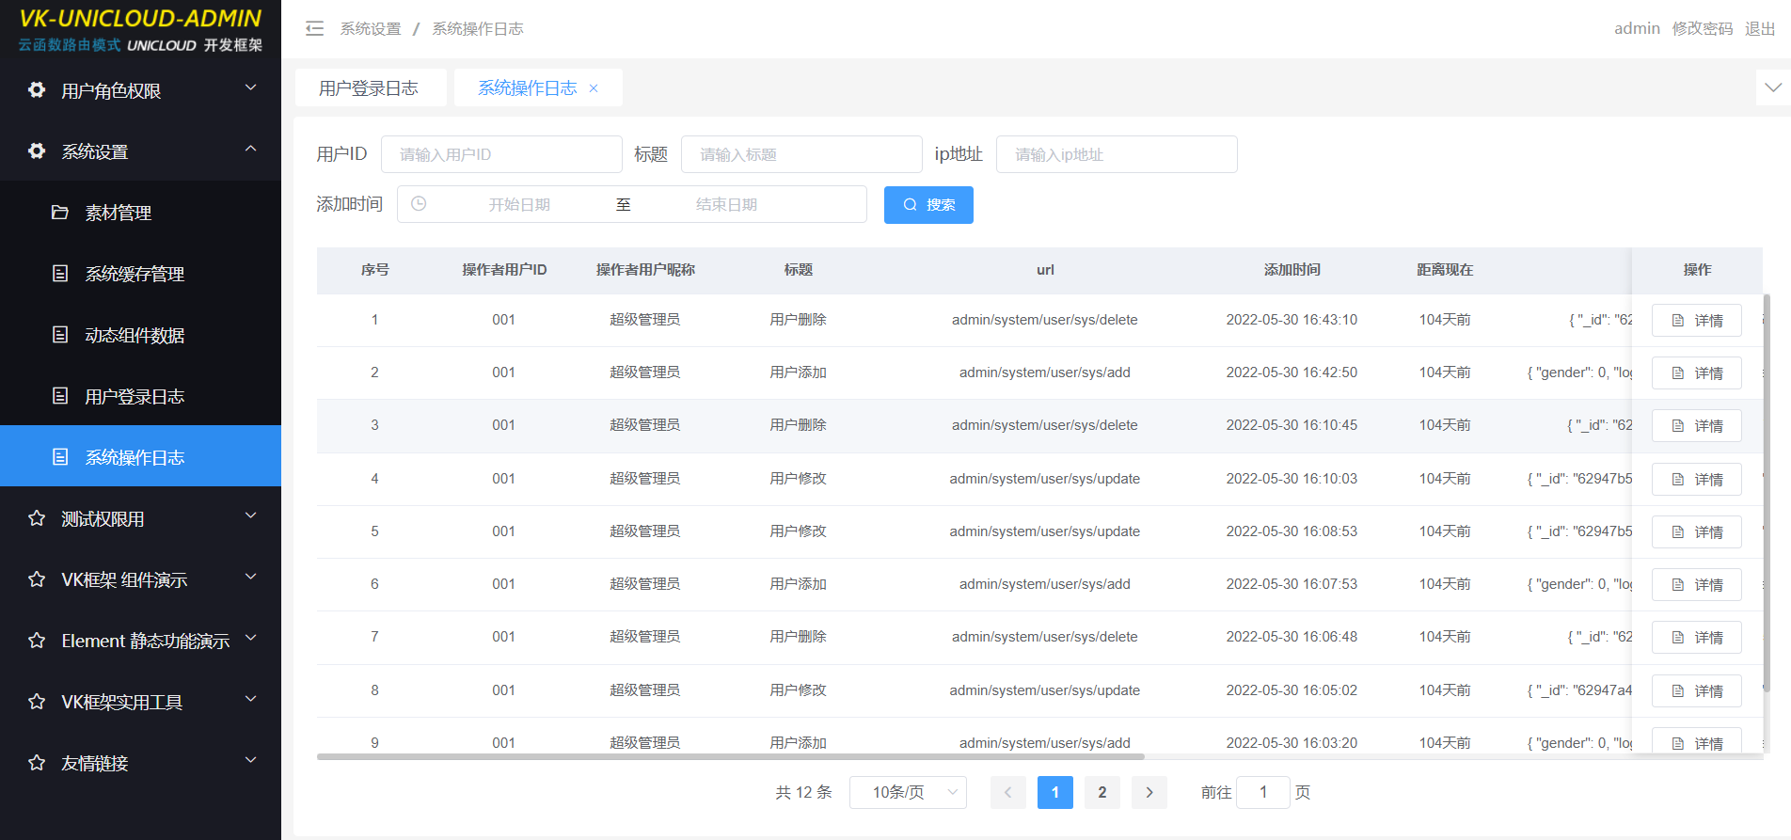Select pagination page 1
Screen dimensions: 1791x840
click(1055, 792)
